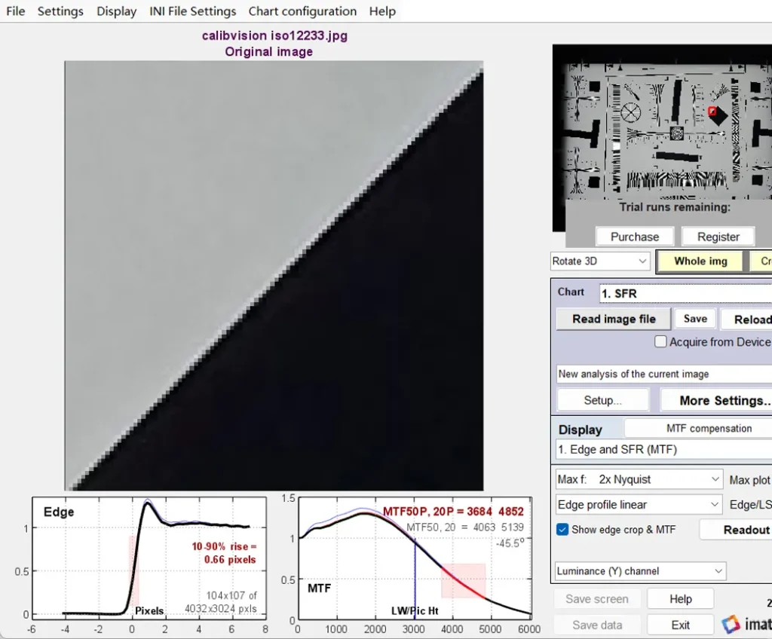Click the chart type field 1. SFR

pos(685,293)
